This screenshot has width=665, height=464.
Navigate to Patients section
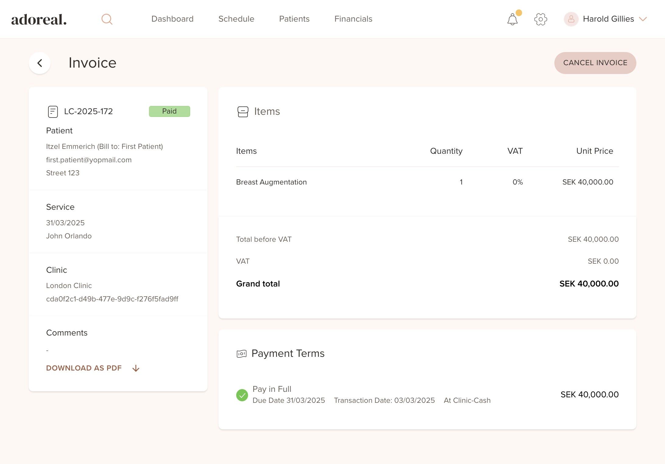pos(294,19)
